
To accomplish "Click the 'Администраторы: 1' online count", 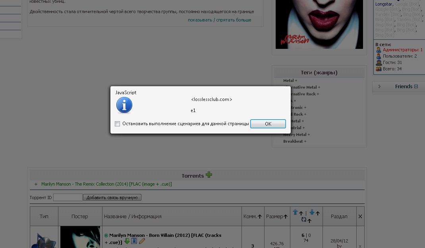I will click(x=402, y=50).
